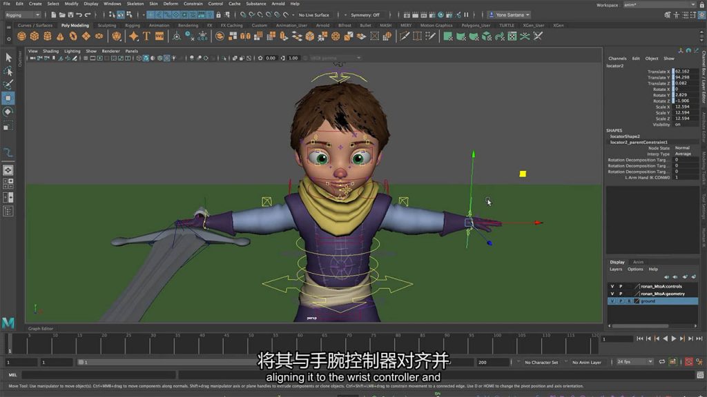Click the Save Scene disk icon

70,15
